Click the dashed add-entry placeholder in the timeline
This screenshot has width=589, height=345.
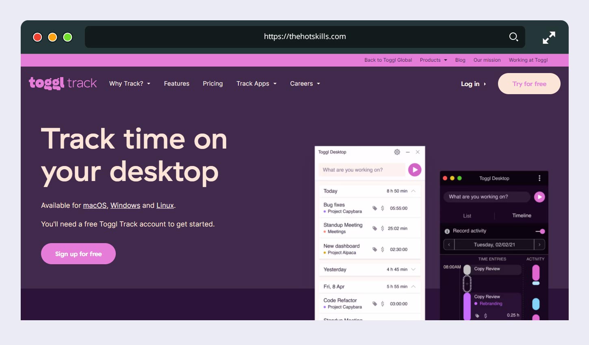[467, 284]
